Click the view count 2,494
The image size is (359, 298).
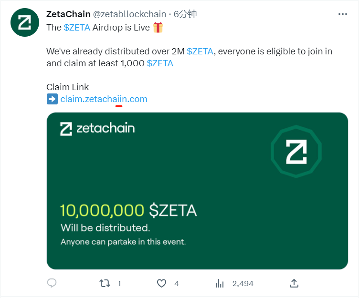click(x=243, y=283)
